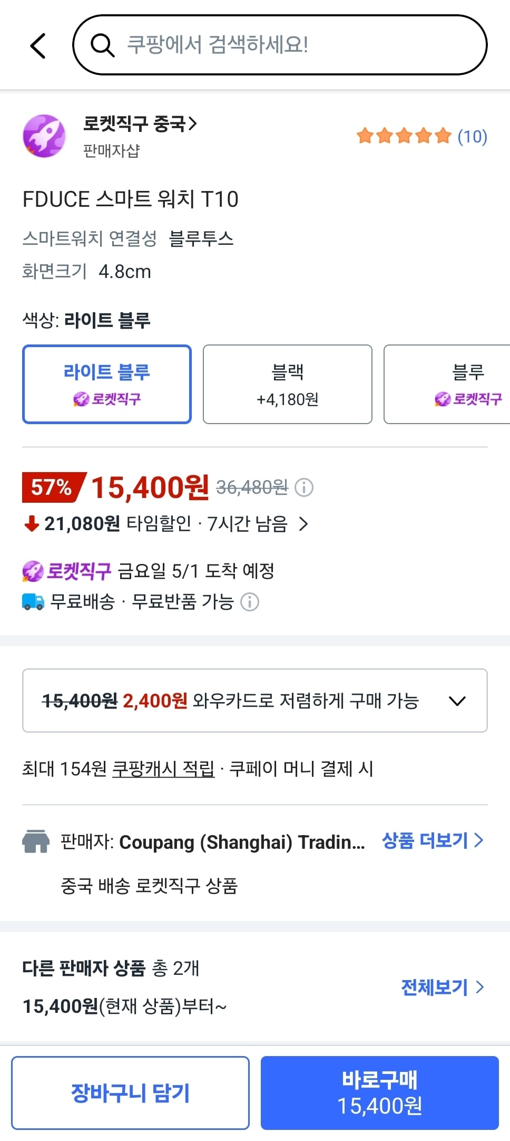This screenshot has width=510, height=1141.
Task: Open the 로켓직구 중국 seller shop avatar
Action: (x=45, y=135)
